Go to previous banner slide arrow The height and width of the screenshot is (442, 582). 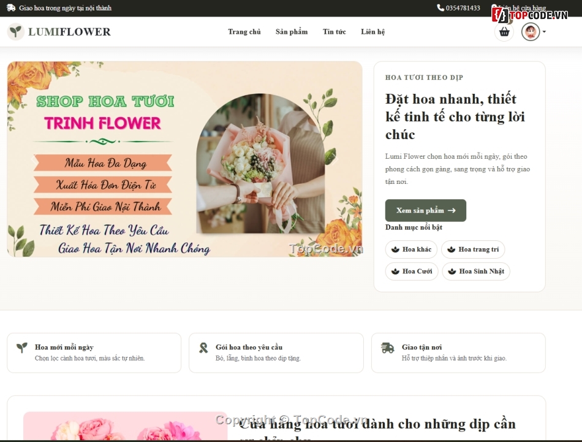click(34, 160)
